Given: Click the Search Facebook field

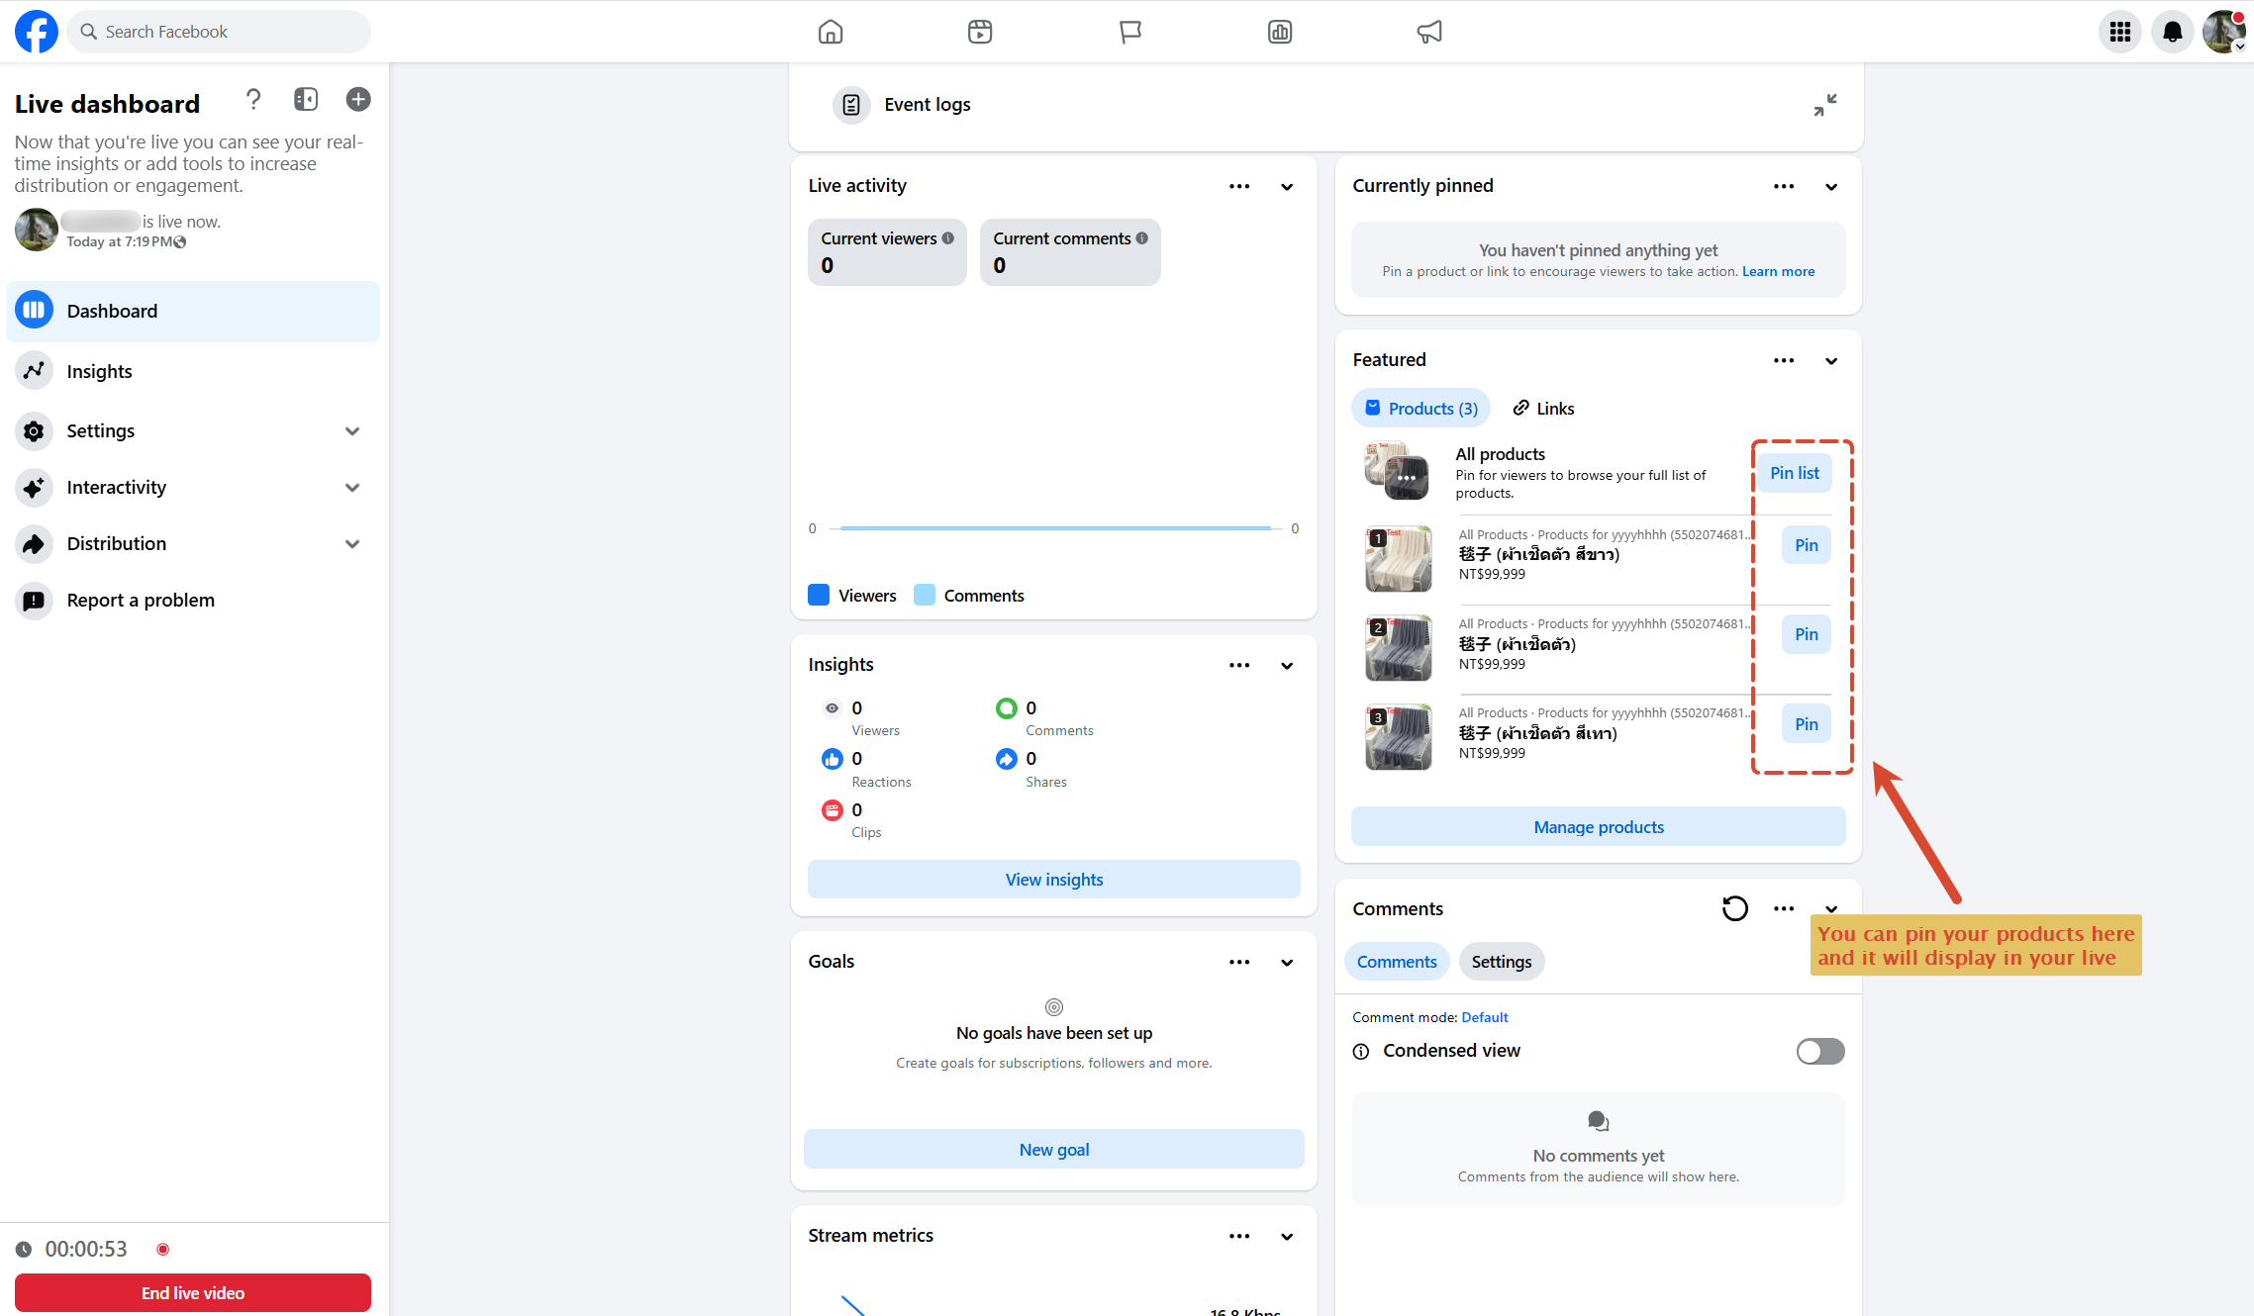Looking at the screenshot, I should click(x=220, y=32).
